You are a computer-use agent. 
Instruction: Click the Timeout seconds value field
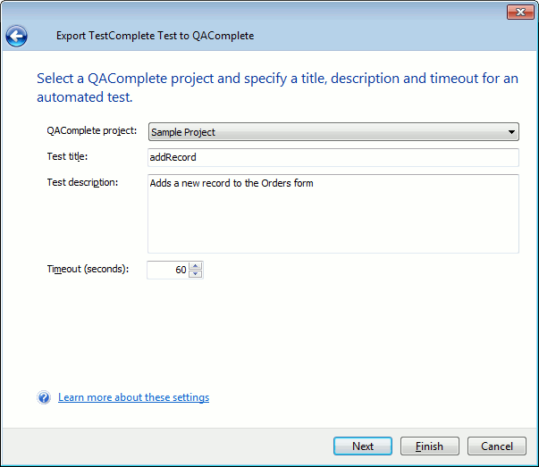point(167,270)
